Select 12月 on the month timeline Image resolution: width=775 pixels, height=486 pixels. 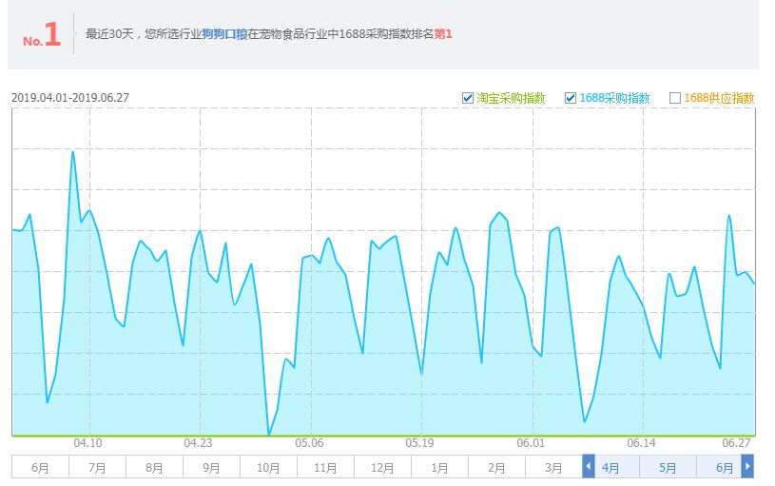pos(382,467)
